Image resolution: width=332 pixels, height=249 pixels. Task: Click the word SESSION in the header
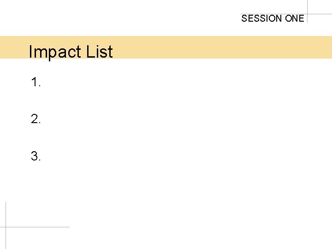pyautogui.click(x=261, y=18)
